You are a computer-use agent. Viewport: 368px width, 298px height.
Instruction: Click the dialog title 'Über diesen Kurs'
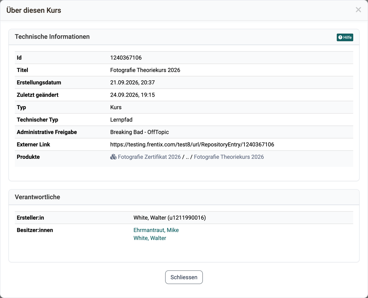coord(34,10)
